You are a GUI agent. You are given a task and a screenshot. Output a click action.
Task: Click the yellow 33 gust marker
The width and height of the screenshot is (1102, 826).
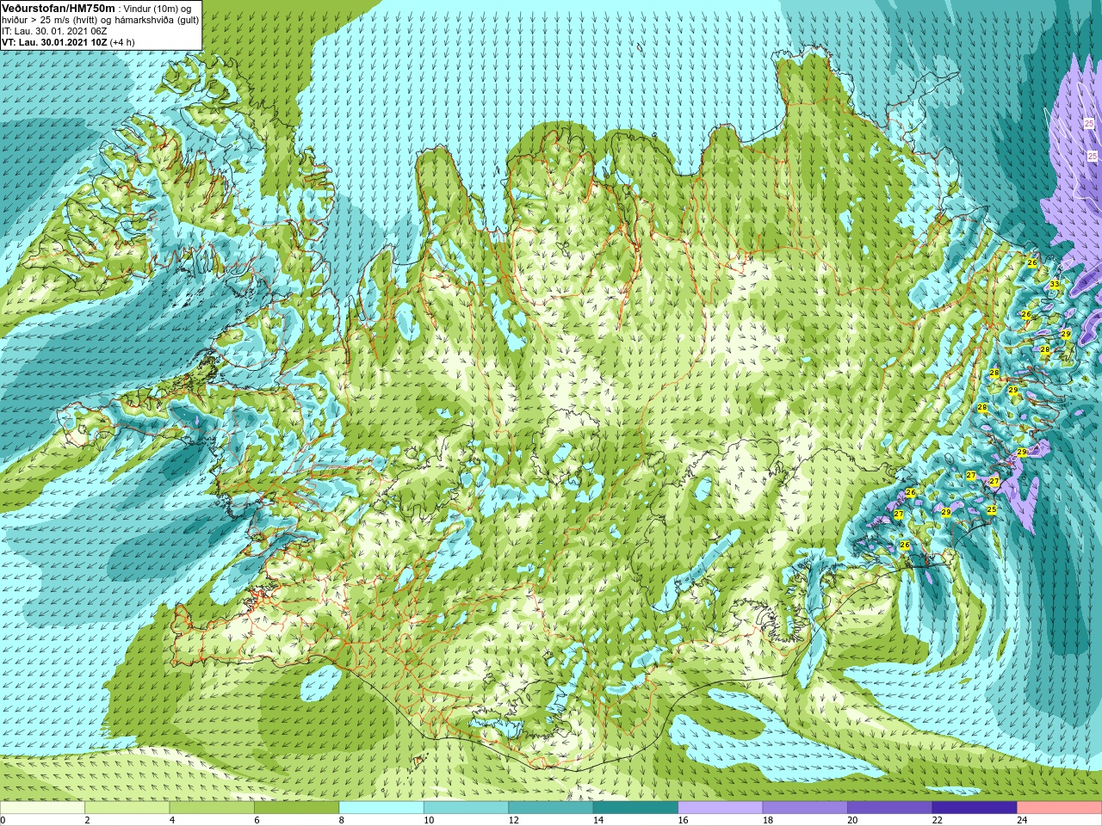[1054, 285]
